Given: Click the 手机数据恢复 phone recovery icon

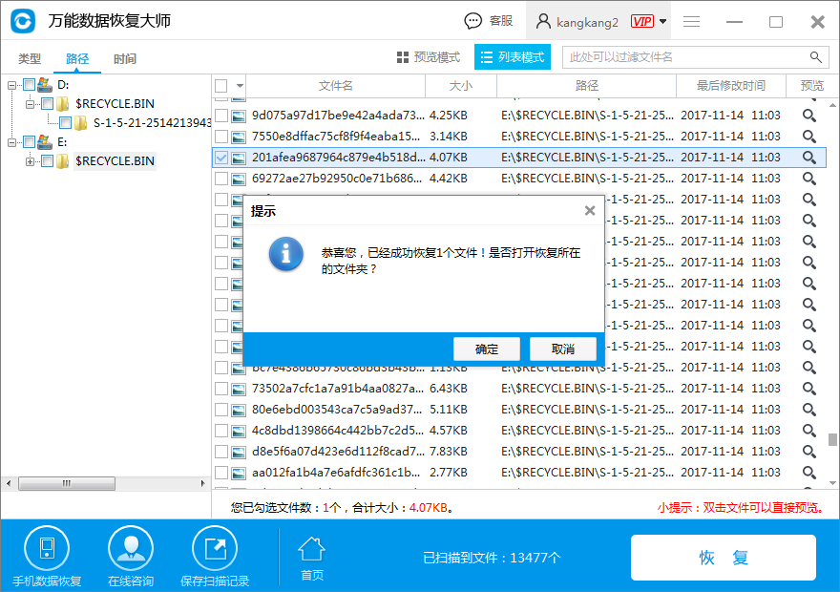Looking at the screenshot, I should (47, 549).
